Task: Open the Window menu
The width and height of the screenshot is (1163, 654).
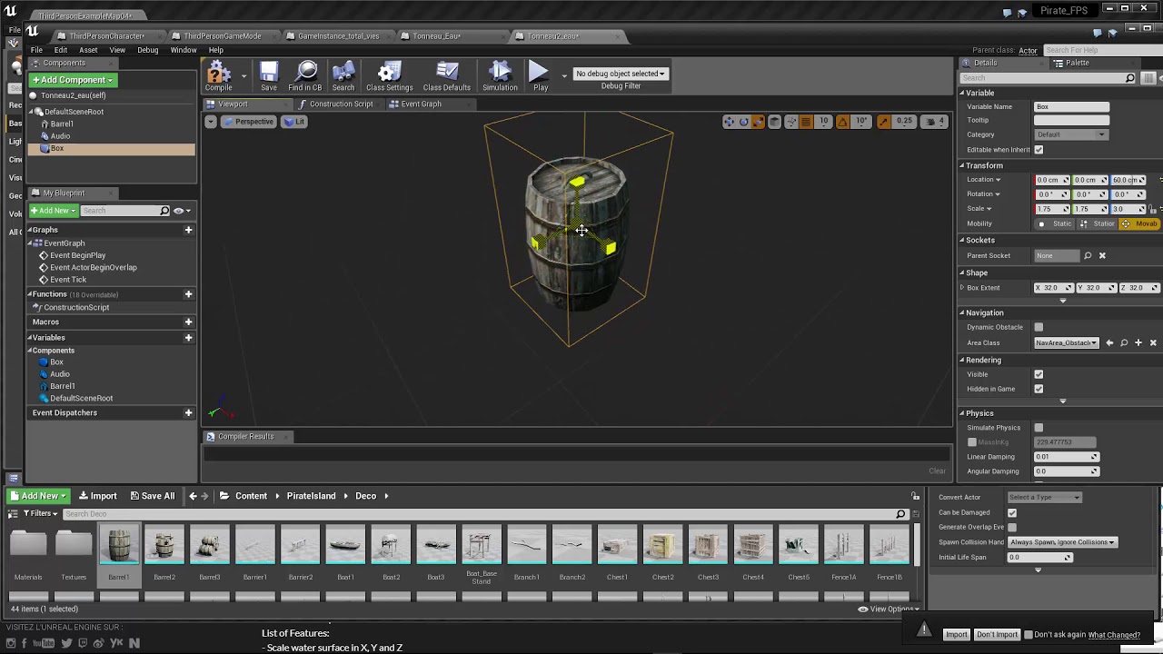Action: [x=184, y=50]
